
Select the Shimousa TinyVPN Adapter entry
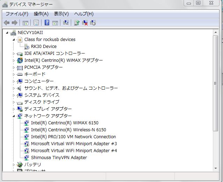point(59,158)
